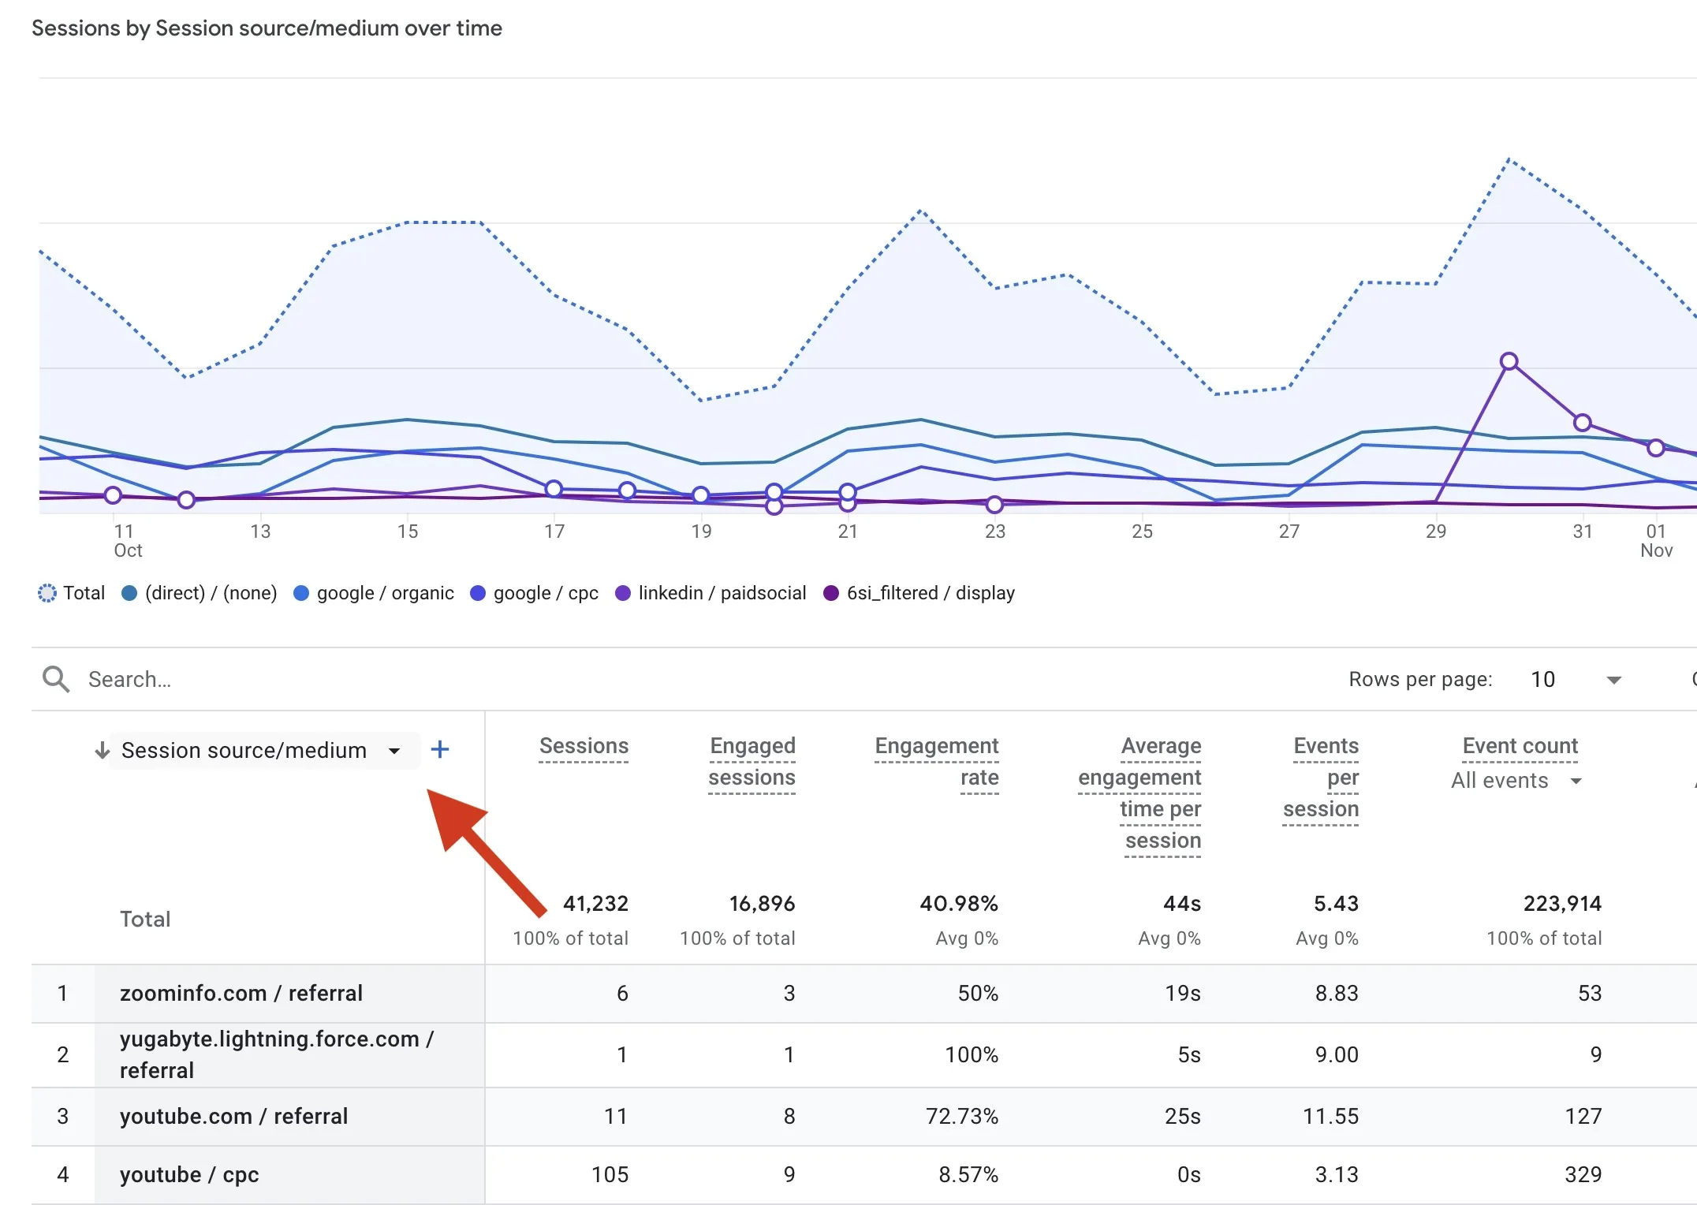
Task: Sort by Average engagement time per session
Action: pyautogui.click(x=1139, y=793)
